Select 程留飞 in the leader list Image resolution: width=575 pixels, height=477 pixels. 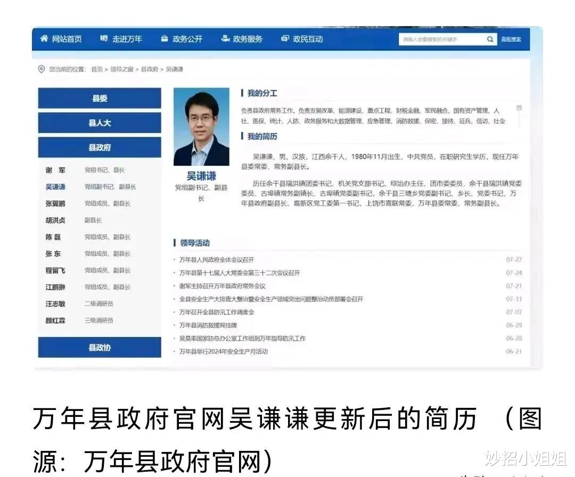(x=55, y=270)
